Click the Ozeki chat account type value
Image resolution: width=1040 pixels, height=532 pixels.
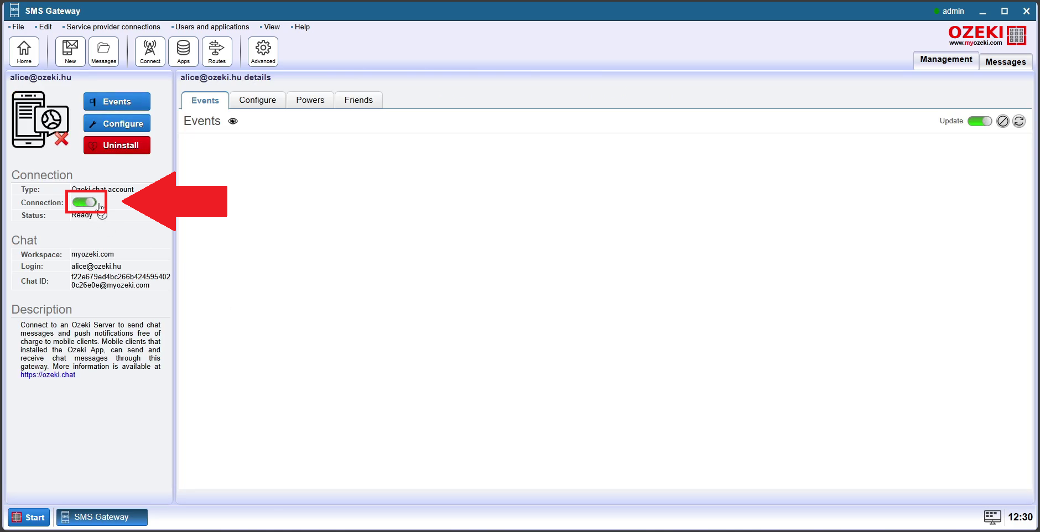[x=102, y=189]
